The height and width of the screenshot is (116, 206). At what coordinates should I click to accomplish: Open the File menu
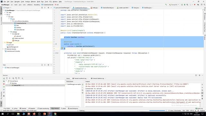click(5, 2)
